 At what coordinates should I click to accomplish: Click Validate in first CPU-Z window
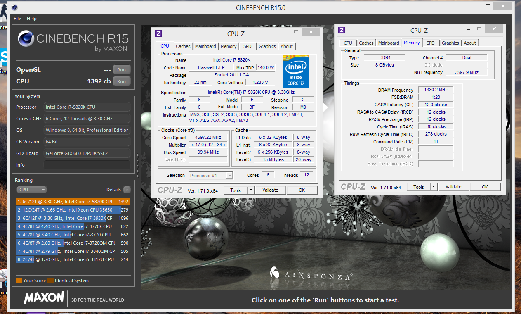tap(270, 190)
